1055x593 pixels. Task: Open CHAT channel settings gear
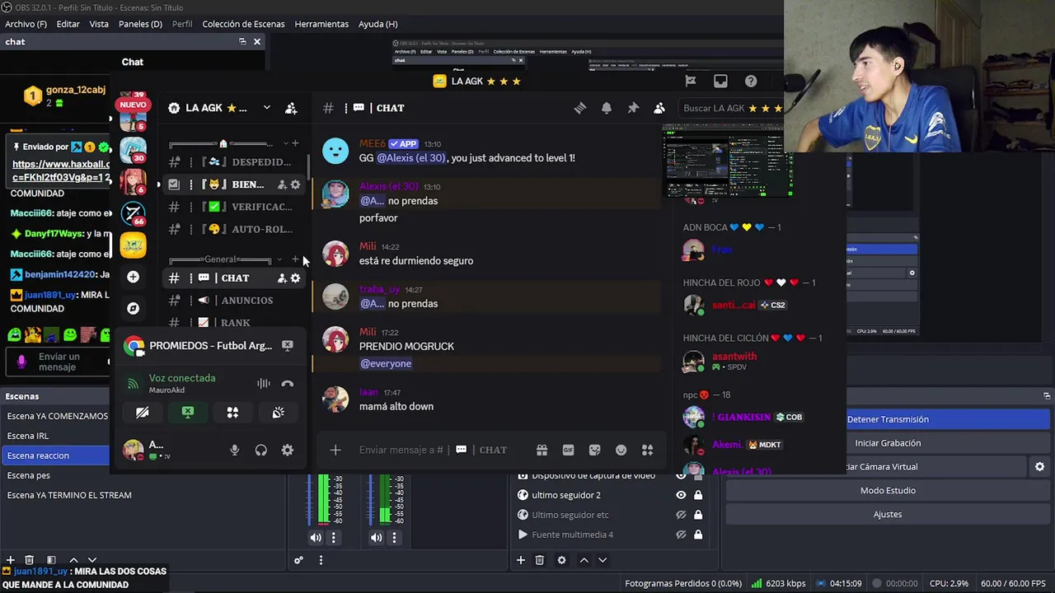pyautogui.click(x=295, y=278)
